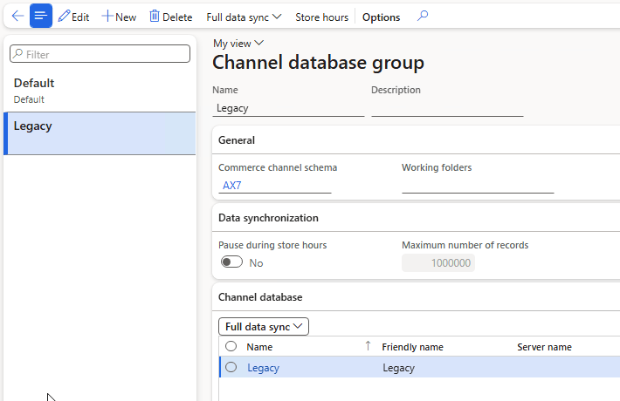Click the Store hours menu item
This screenshot has height=401, width=620.
click(321, 17)
